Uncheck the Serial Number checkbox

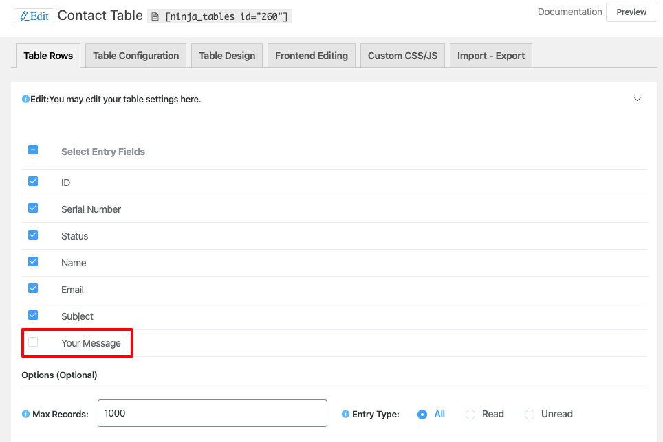pyautogui.click(x=33, y=208)
